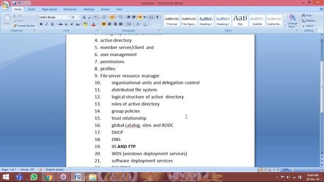Toggle Bold formatting
This screenshot has width=324, height=182.
click(x=41, y=24)
